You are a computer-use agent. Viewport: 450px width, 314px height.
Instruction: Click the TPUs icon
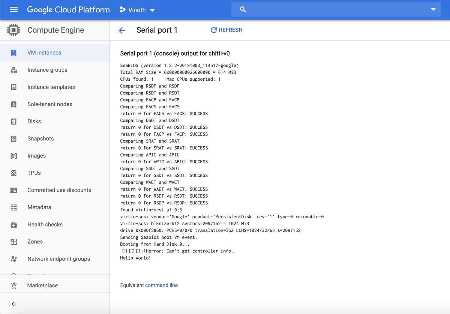pos(14,173)
